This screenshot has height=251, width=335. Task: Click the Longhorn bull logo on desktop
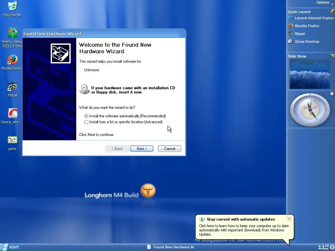[148, 191]
